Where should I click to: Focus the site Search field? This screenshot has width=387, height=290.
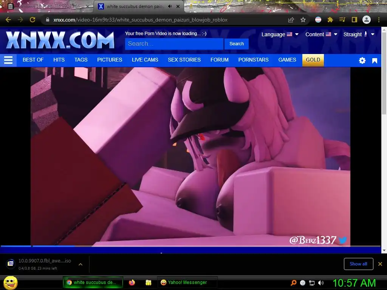(174, 44)
